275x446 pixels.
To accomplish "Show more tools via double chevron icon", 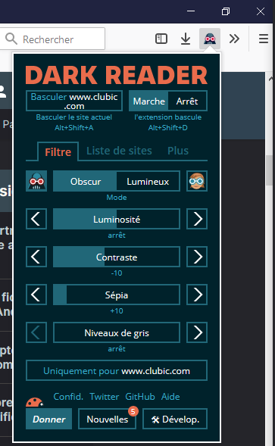I will pos(234,39).
